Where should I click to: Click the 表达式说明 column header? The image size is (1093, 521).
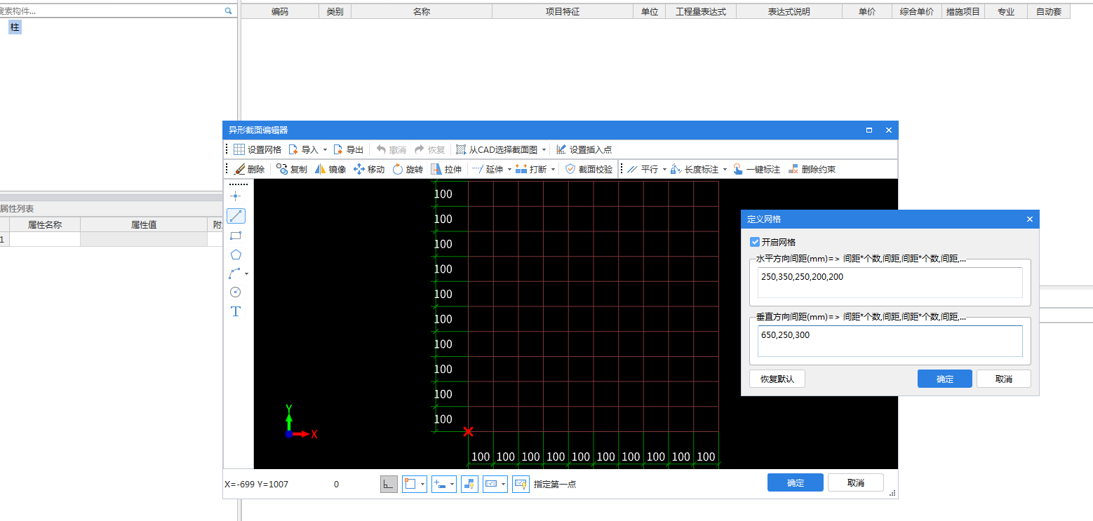789,12
